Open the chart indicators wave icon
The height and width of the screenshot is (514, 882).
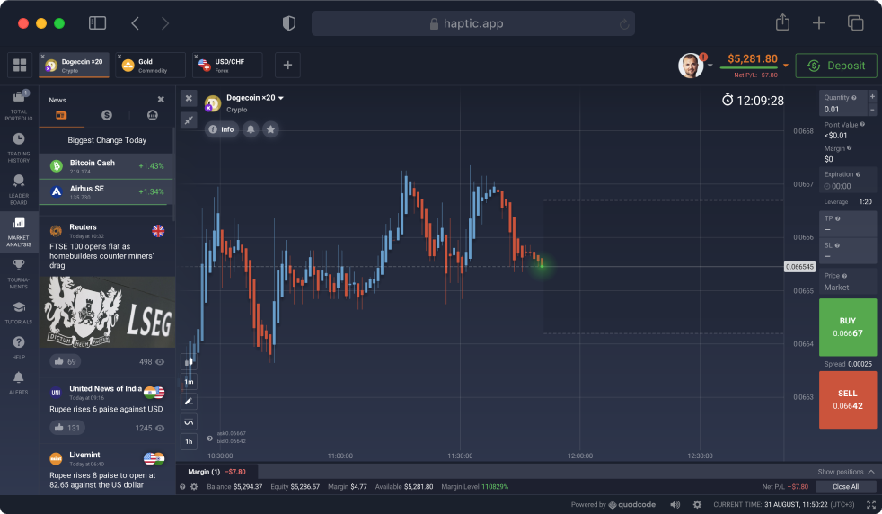(x=189, y=421)
